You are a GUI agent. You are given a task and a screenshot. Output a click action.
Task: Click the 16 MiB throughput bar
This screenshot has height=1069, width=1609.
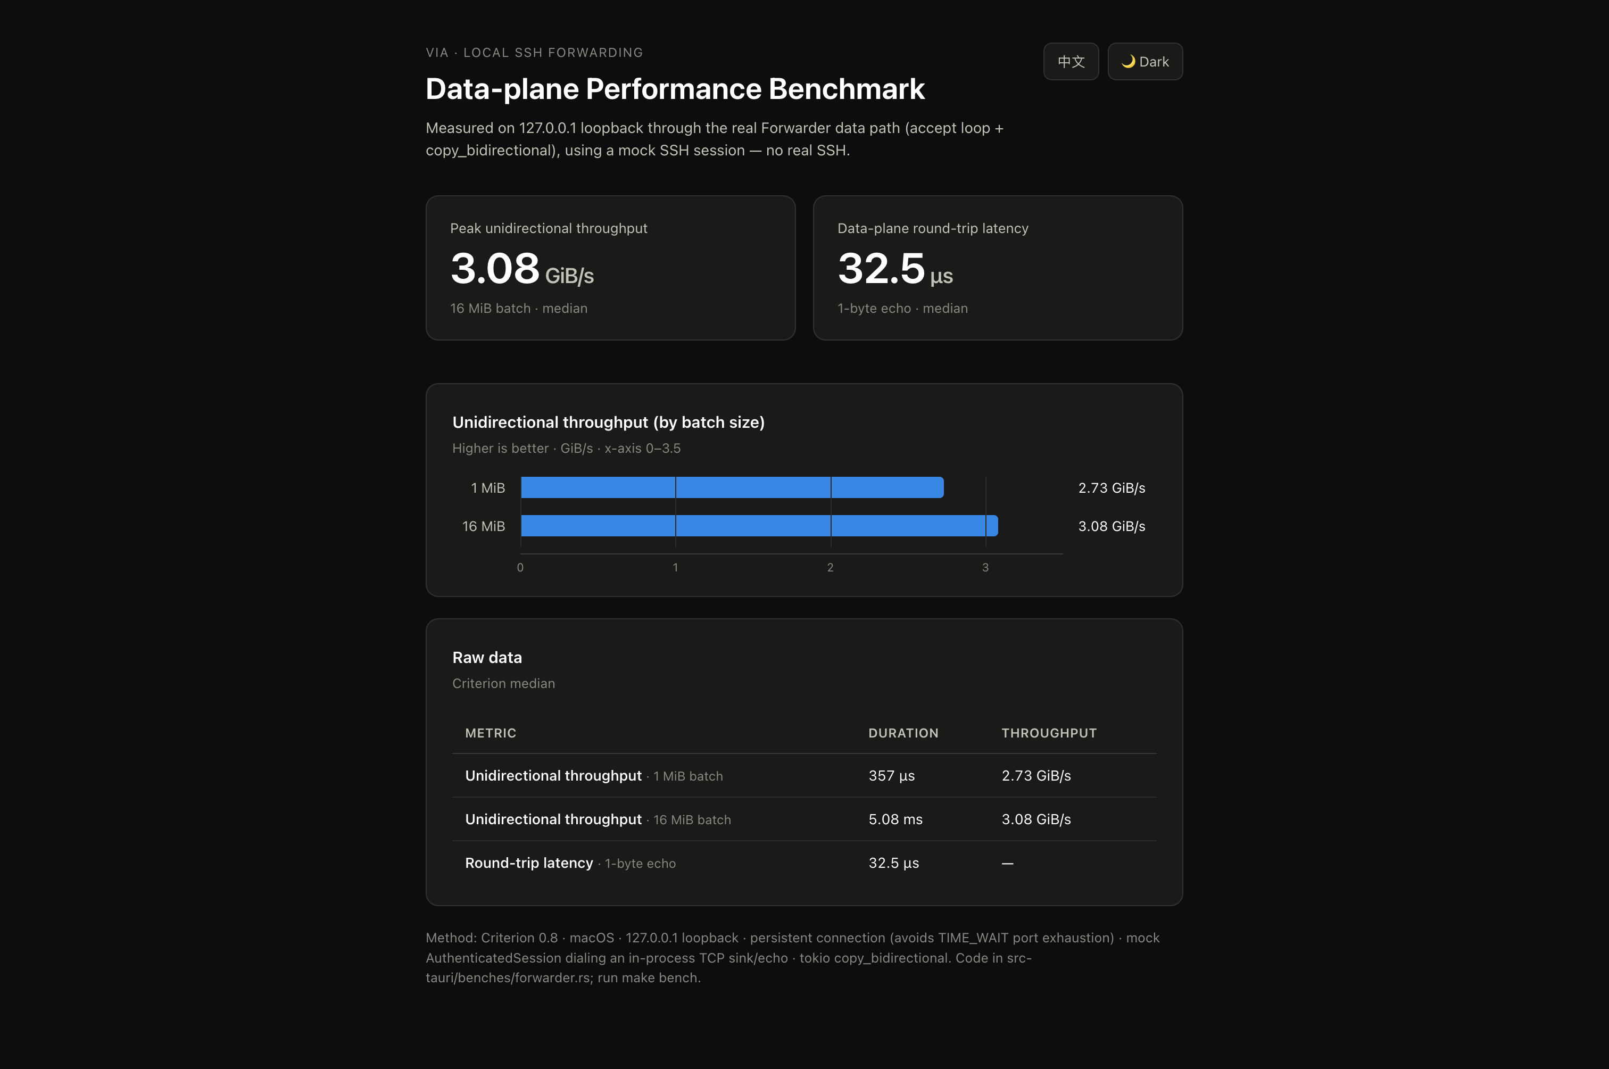coord(759,526)
